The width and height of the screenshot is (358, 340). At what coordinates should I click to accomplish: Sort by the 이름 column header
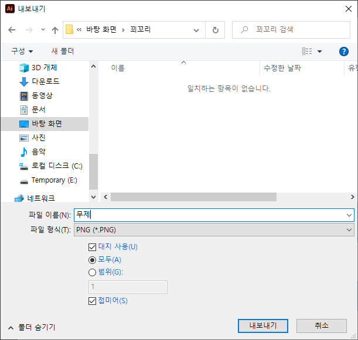point(118,68)
